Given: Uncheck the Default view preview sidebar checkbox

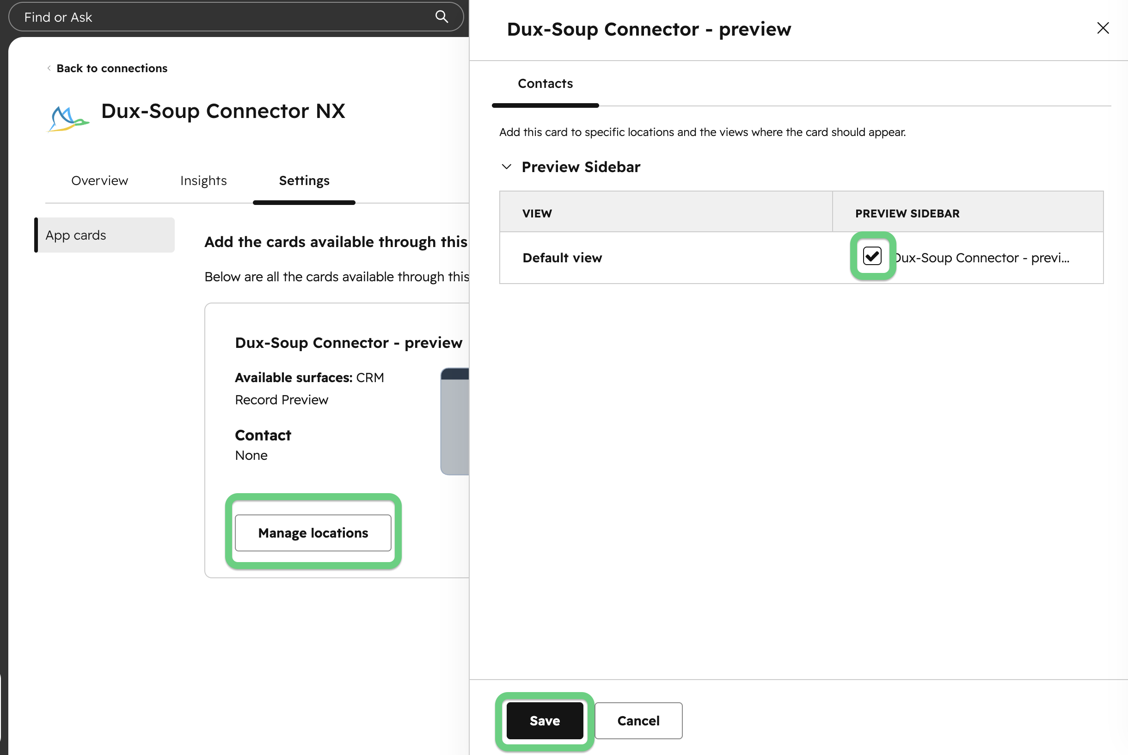Looking at the screenshot, I should [872, 256].
